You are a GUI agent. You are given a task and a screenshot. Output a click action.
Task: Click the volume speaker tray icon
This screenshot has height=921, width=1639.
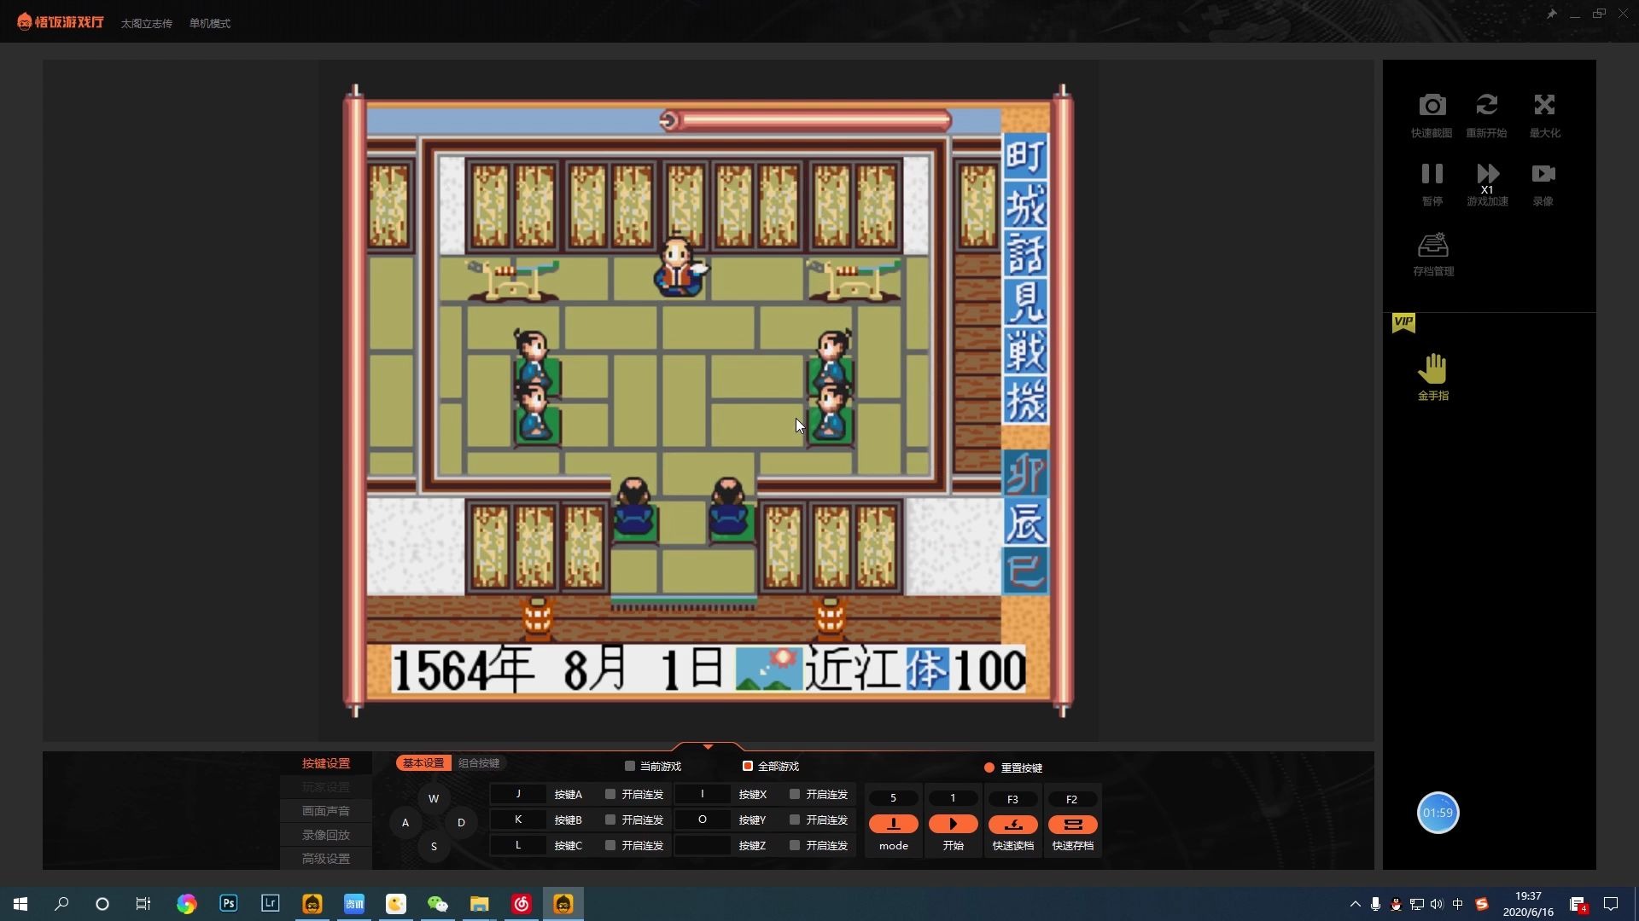click(1437, 904)
